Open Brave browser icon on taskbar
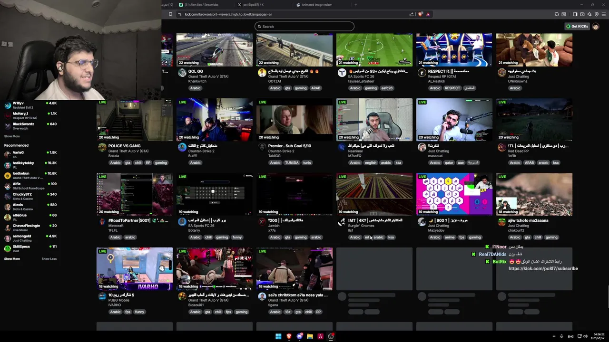The width and height of the screenshot is (609, 342). point(289,336)
